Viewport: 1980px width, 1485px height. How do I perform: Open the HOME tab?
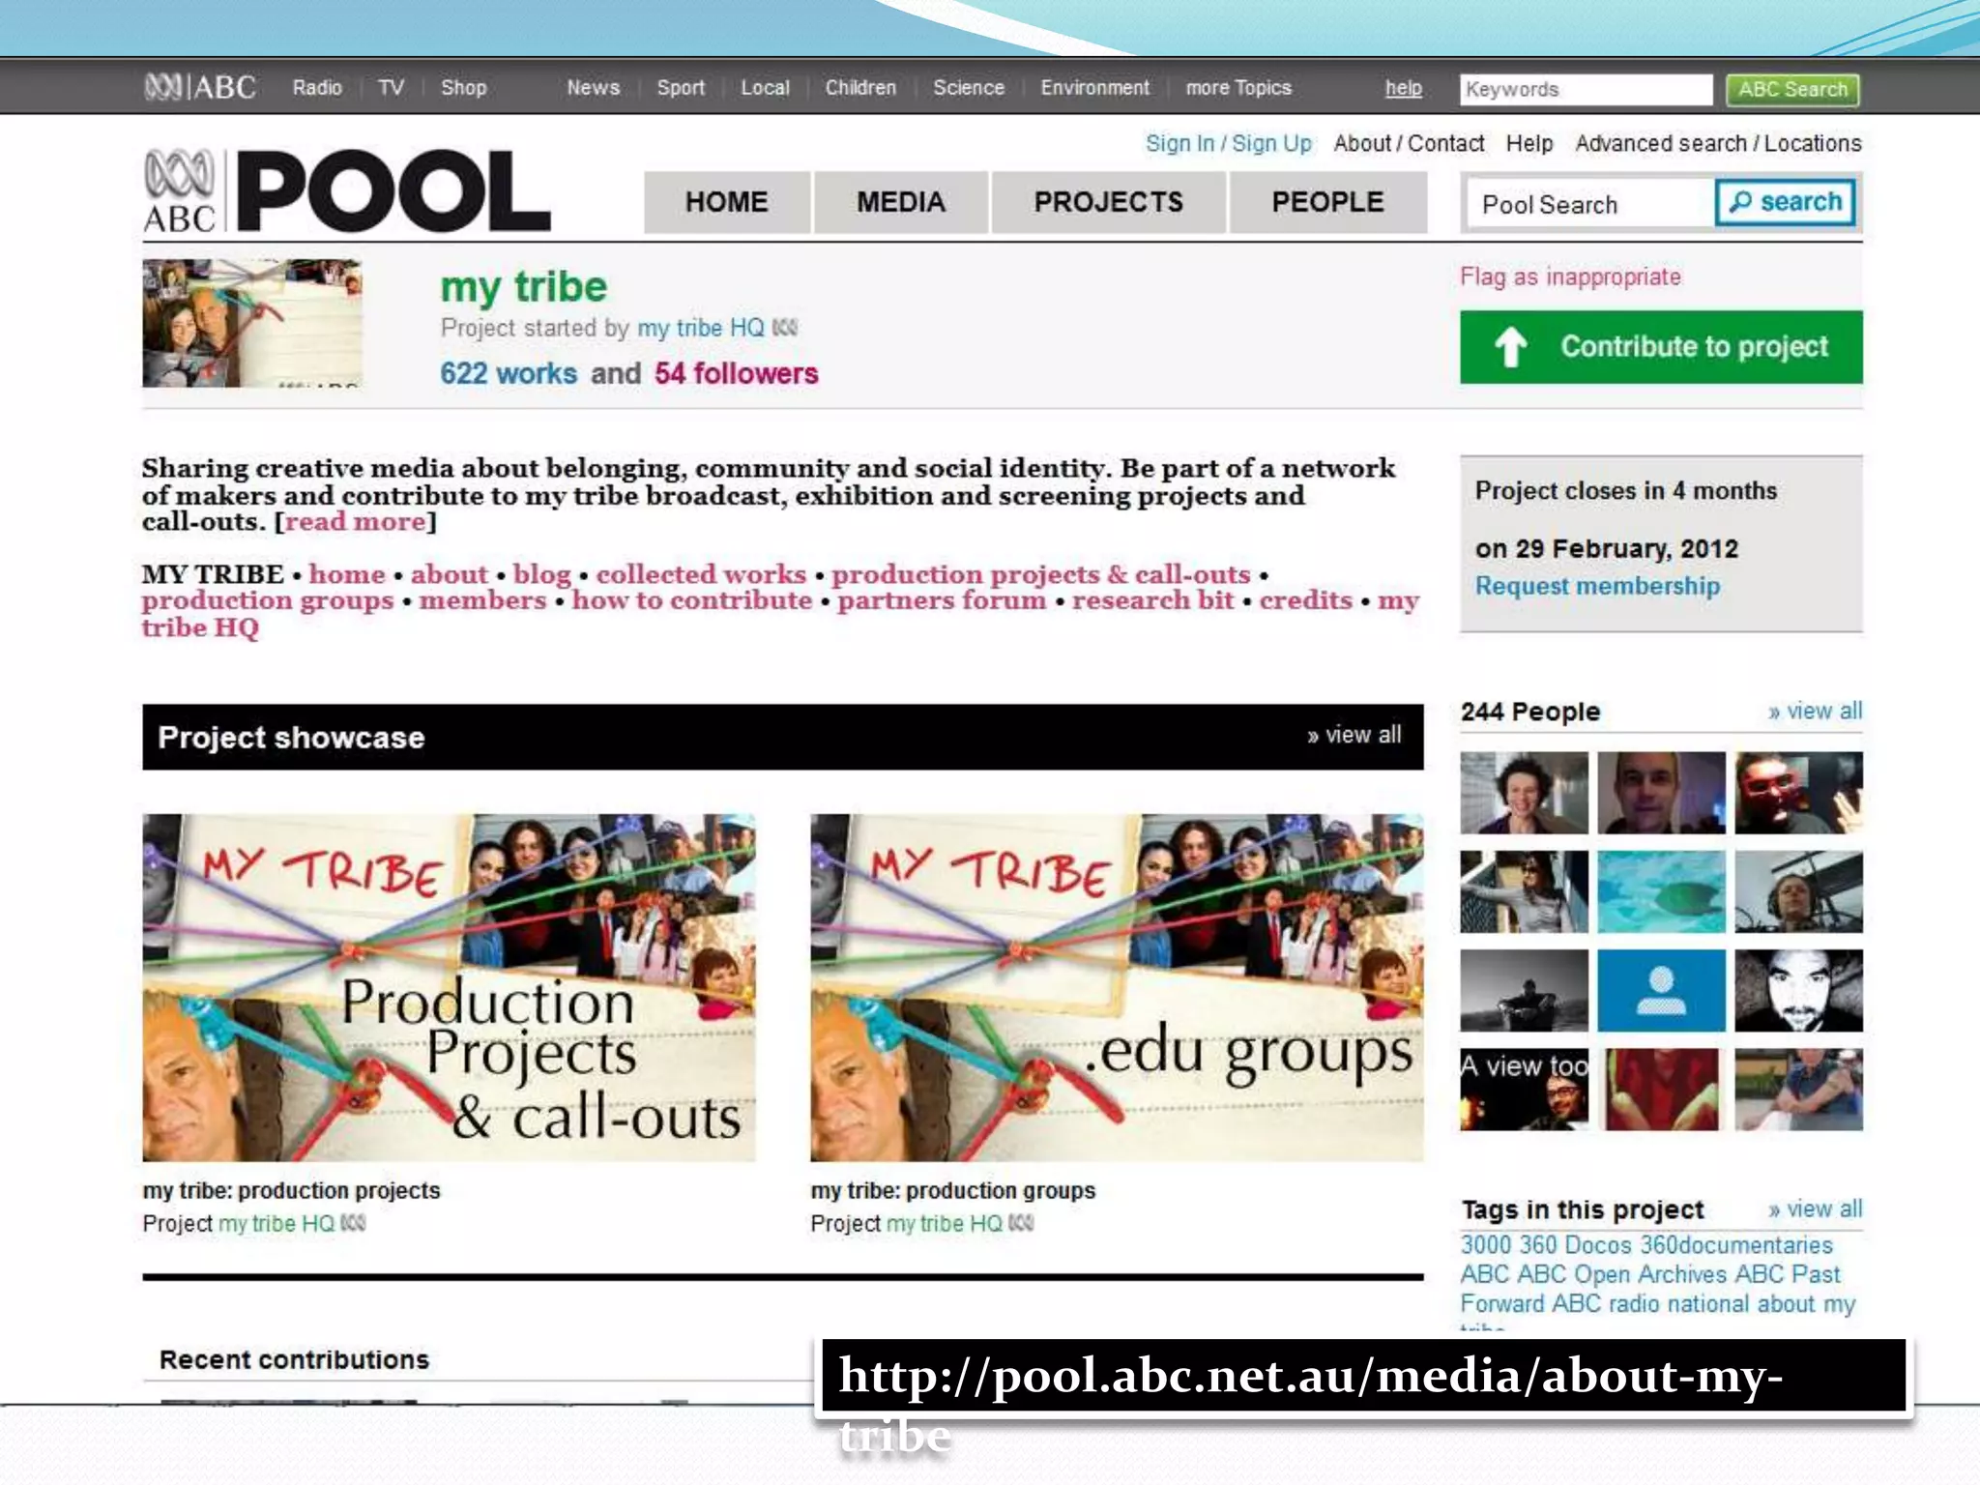click(x=726, y=202)
